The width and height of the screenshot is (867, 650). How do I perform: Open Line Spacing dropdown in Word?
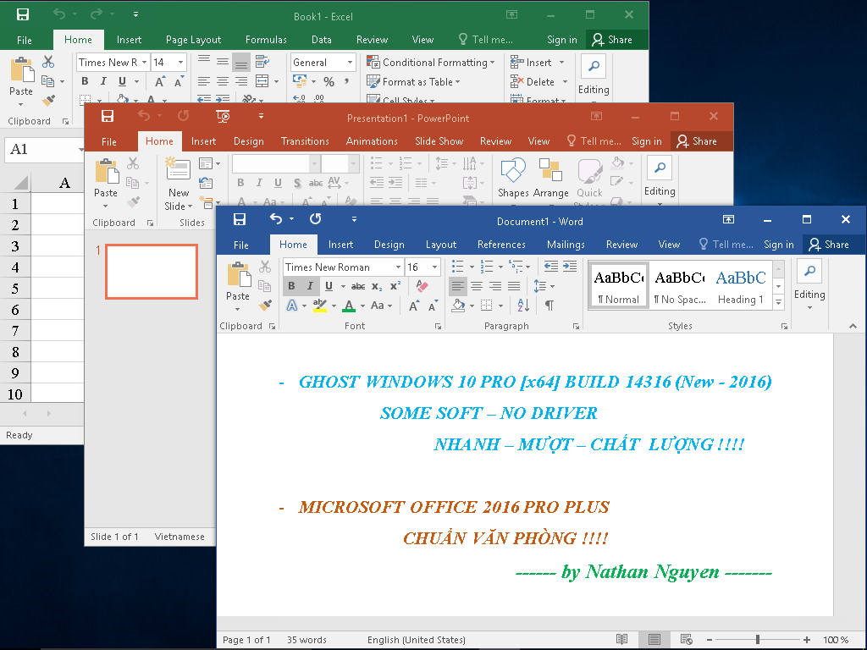coord(544,286)
